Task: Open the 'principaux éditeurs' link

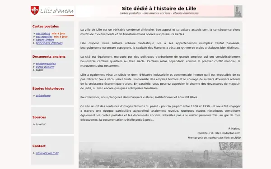Action: (49, 43)
